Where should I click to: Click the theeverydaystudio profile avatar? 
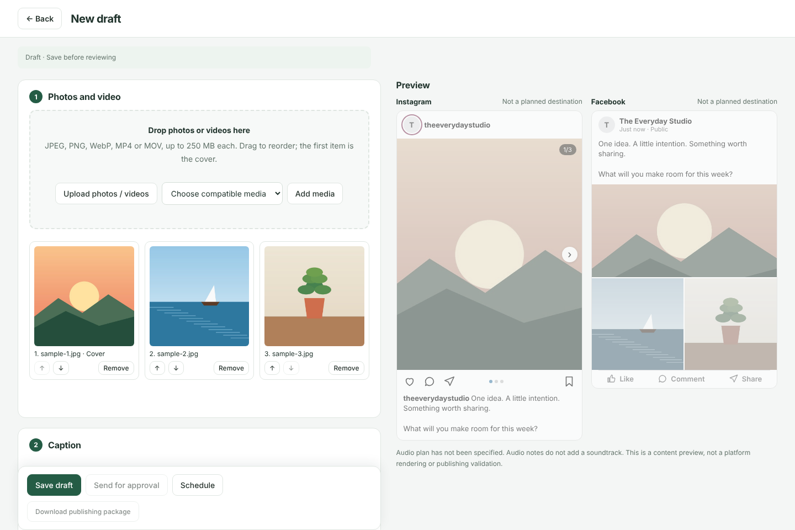point(411,125)
